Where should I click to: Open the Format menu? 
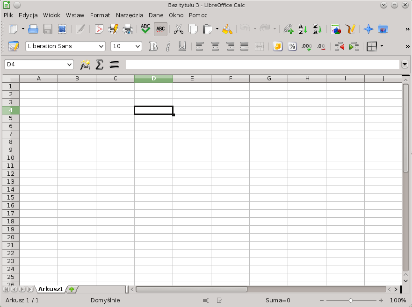(100, 15)
